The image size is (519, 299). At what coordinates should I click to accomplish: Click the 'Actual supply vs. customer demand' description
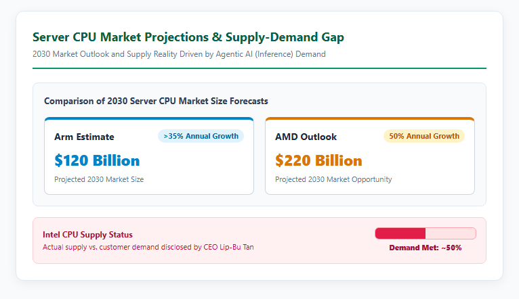[x=148, y=247]
